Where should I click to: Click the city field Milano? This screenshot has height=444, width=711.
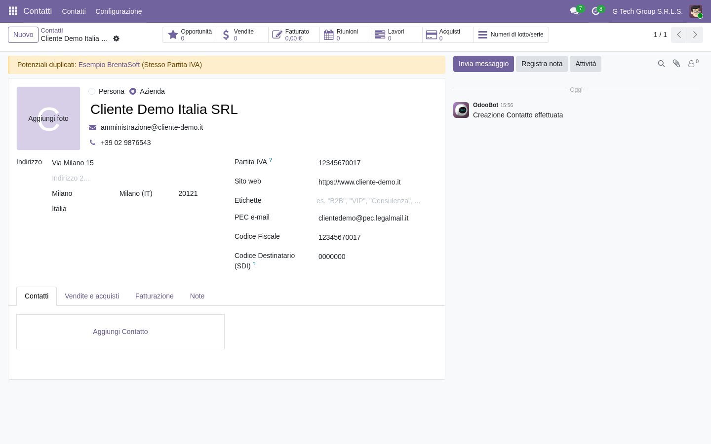point(83,193)
